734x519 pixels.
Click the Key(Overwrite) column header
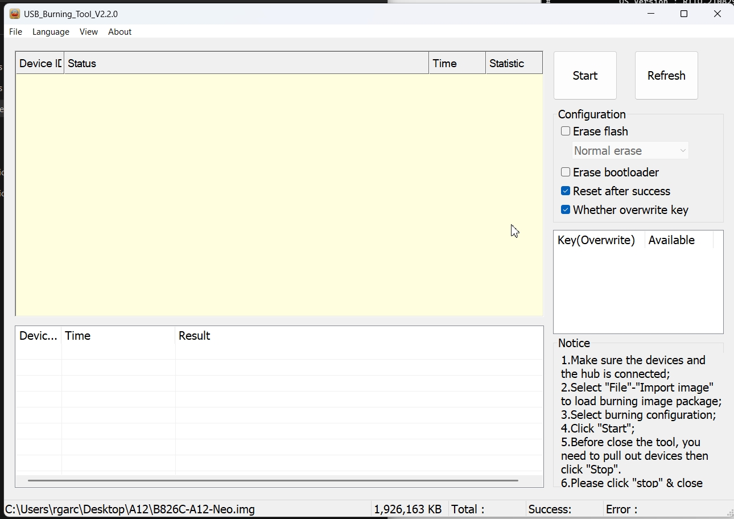point(599,240)
